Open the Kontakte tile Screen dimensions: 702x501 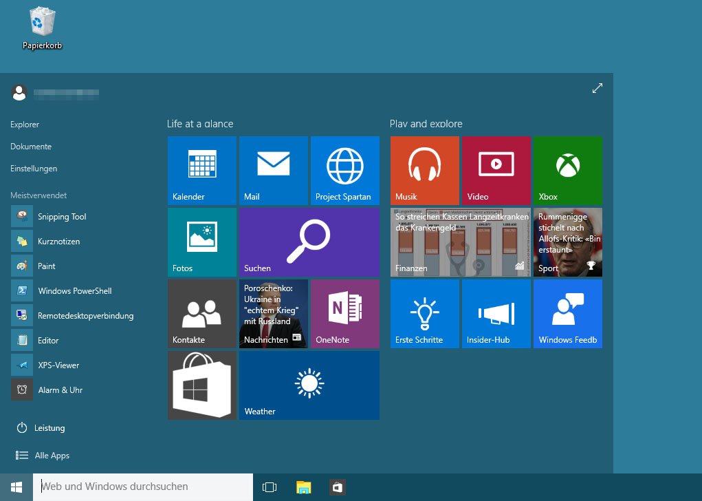[x=202, y=314]
